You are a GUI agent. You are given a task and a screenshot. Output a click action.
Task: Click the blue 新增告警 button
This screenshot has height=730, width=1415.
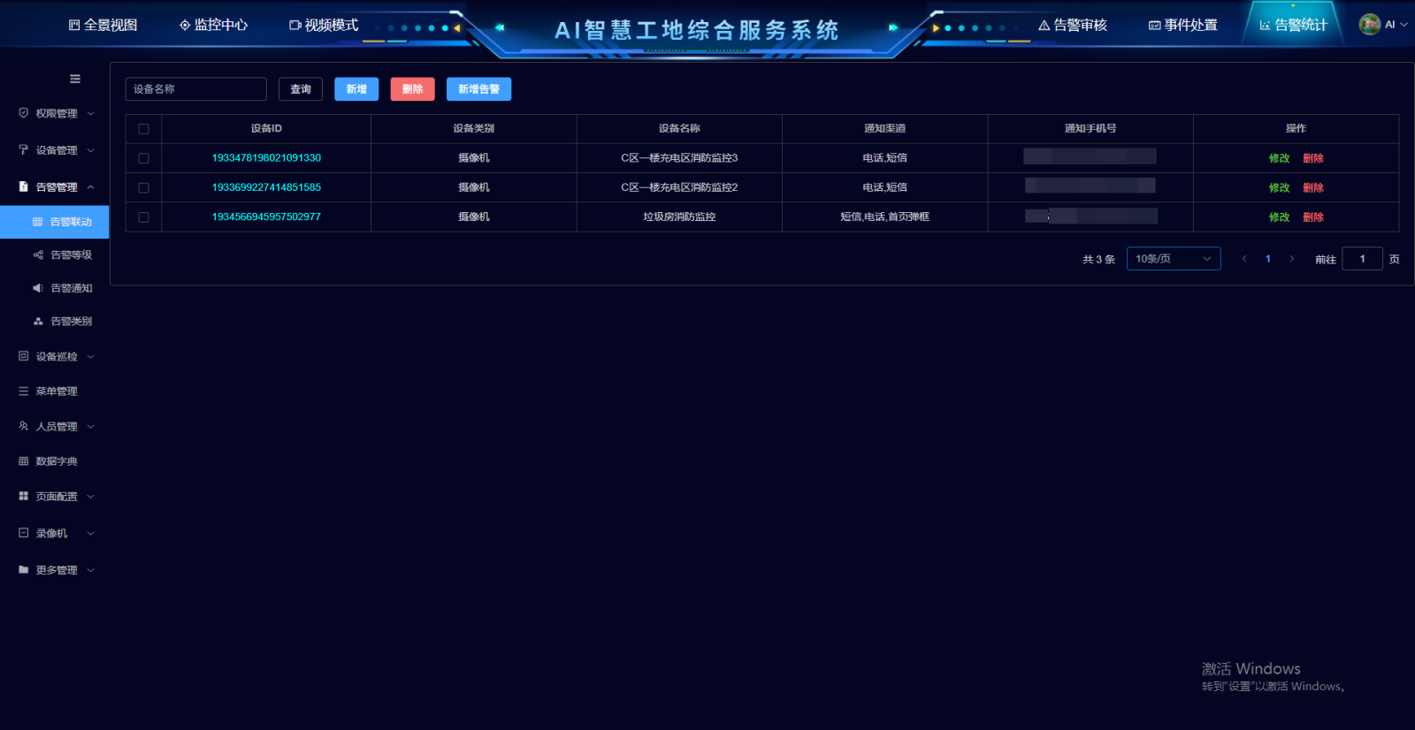(478, 89)
